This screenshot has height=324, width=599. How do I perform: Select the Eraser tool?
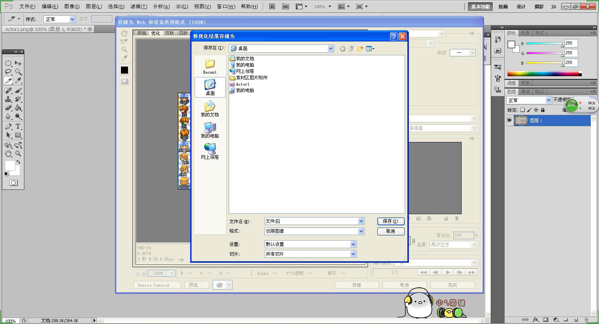pos(8,108)
